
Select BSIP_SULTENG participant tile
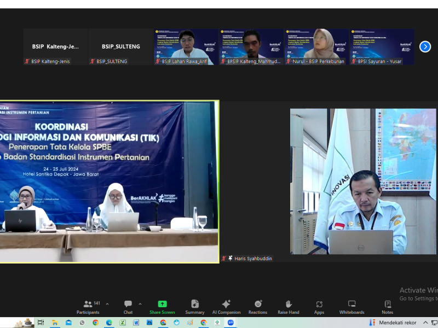point(120,47)
